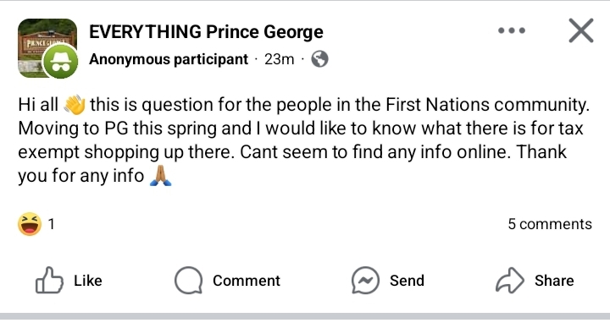
Task: Open the 23m post timestamp
Action: tap(279, 59)
